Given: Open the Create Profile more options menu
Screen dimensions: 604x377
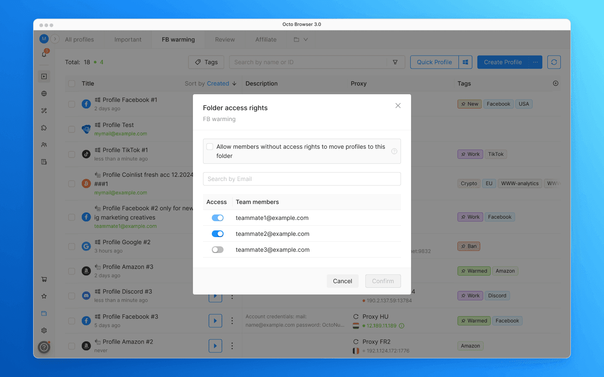Looking at the screenshot, I should click(536, 62).
